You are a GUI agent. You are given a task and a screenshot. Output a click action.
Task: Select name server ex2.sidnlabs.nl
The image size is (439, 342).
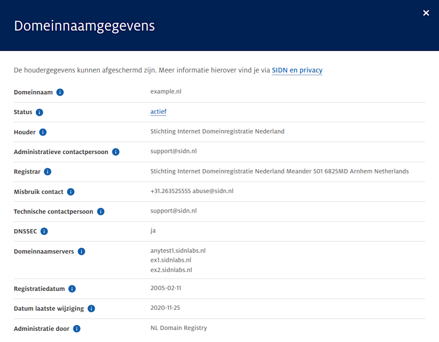point(171,270)
